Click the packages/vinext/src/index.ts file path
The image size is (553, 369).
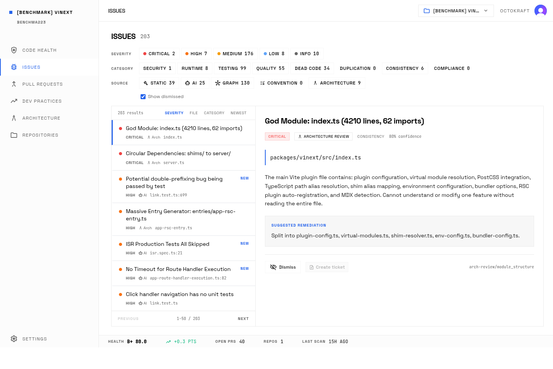pos(316,157)
